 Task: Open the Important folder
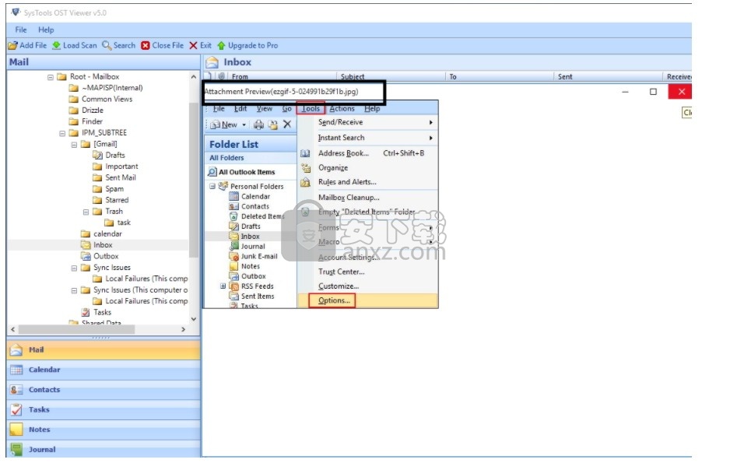(x=121, y=167)
